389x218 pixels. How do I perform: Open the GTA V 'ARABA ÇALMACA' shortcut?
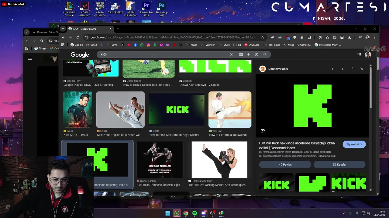[x=100, y=9]
